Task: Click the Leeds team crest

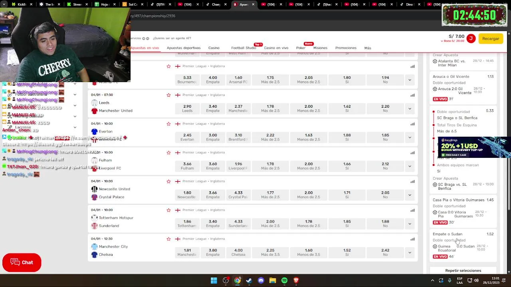Action: click(x=94, y=103)
